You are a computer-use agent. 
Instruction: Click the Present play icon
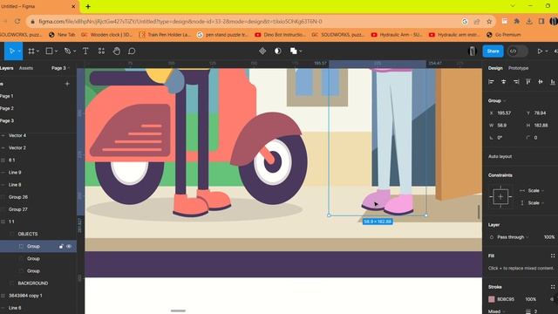coord(540,51)
